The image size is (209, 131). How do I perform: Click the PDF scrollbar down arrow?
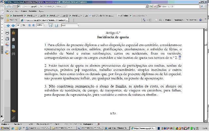click(206, 121)
